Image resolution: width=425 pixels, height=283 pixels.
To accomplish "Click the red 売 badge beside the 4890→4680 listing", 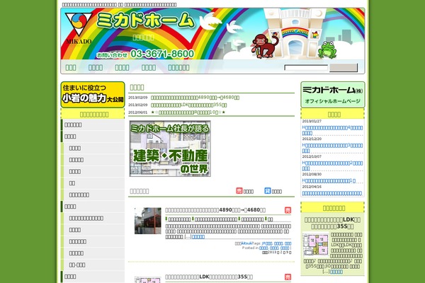I will coord(288,210).
